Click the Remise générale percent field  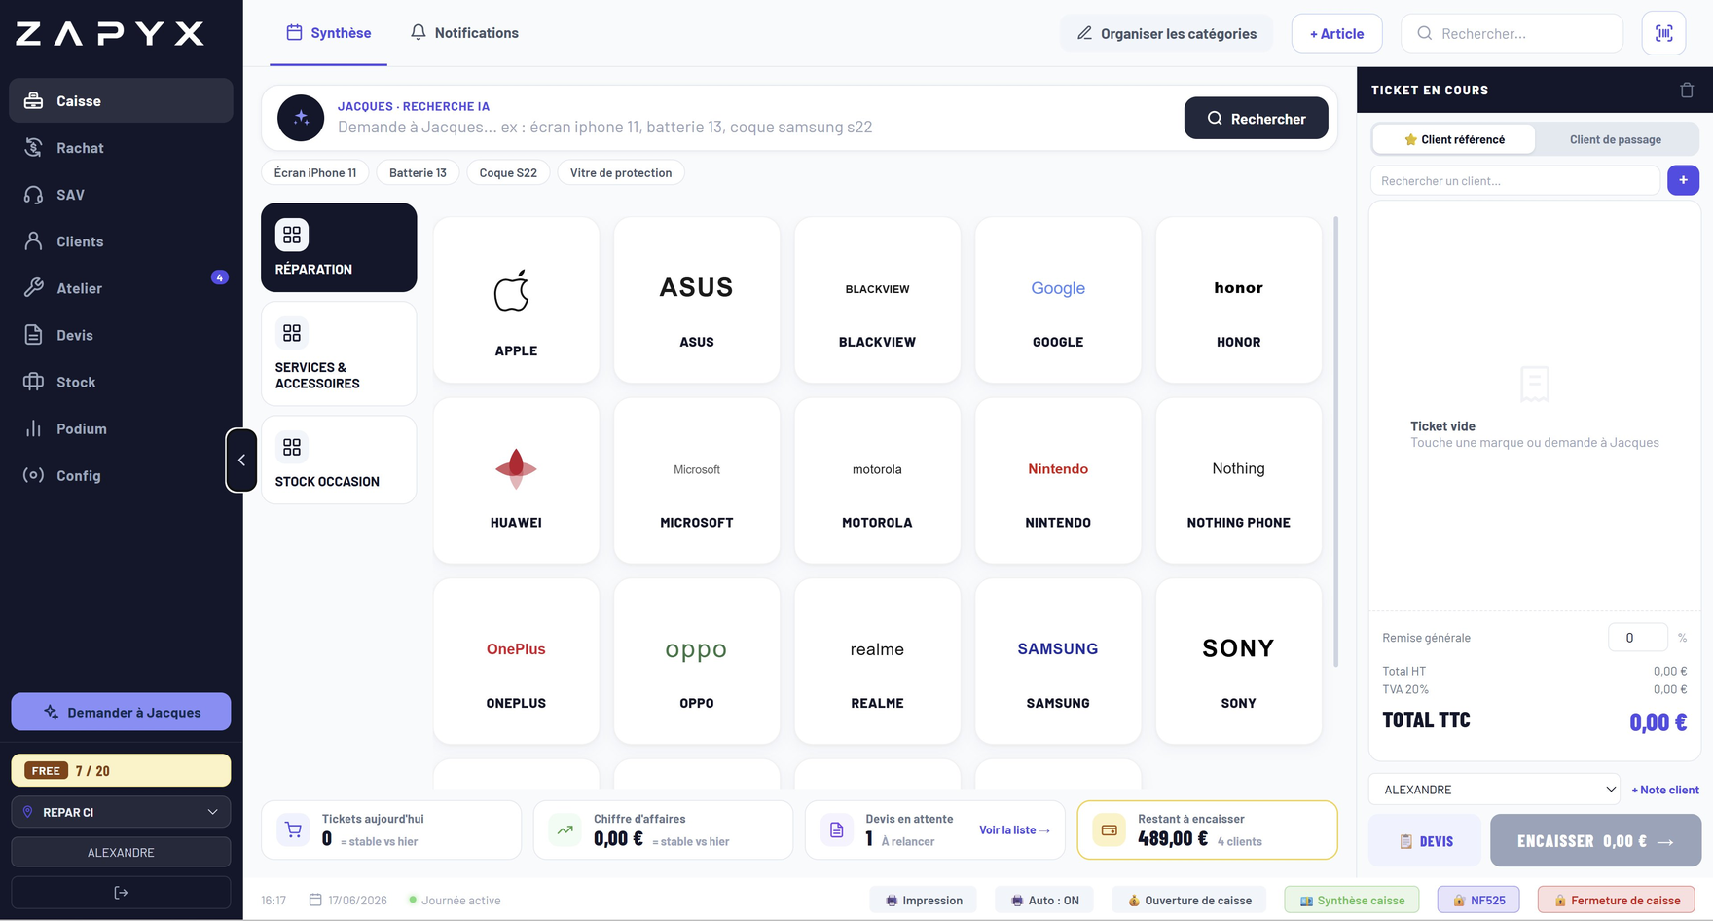1637,638
